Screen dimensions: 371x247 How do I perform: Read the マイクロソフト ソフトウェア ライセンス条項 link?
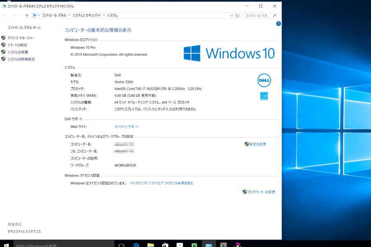click(x=162, y=183)
